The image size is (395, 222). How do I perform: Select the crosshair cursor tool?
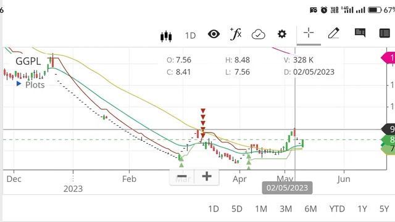coord(309,33)
